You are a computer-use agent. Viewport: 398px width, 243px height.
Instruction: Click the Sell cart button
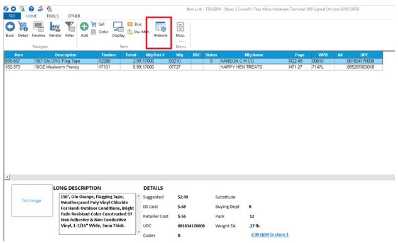tap(98, 24)
